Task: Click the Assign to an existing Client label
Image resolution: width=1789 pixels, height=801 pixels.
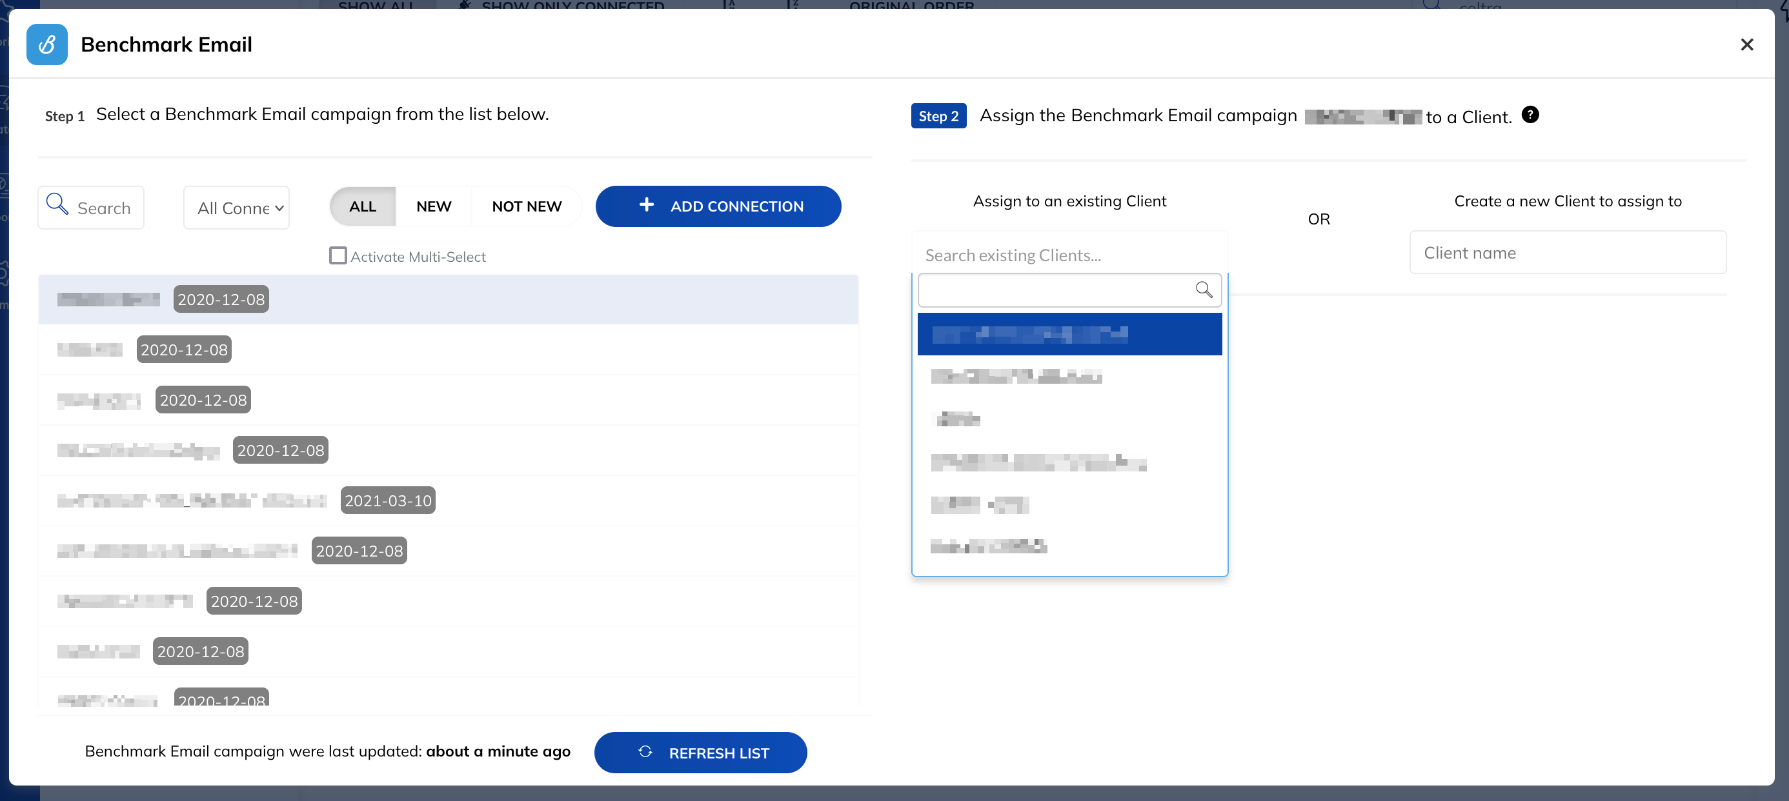Action: pyautogui.click(x=1069, y=201)
